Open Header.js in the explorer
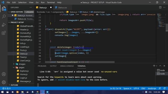168x94 pixels. 24,30
